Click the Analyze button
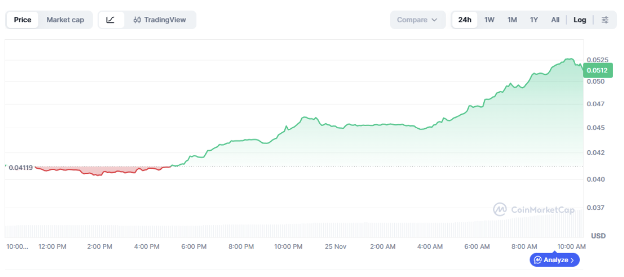The image size is (624, 277). tap(555, 260)
